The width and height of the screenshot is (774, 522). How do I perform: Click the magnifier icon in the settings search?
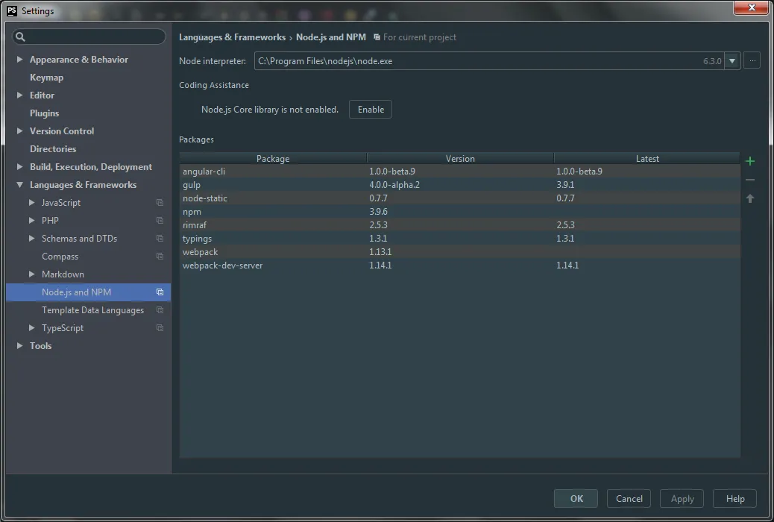[x=20, y=37]
